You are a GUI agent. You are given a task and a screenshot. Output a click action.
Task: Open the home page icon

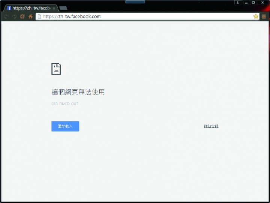(x=30, y=16)
